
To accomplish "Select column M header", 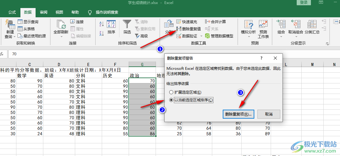I will pos(312,64).
